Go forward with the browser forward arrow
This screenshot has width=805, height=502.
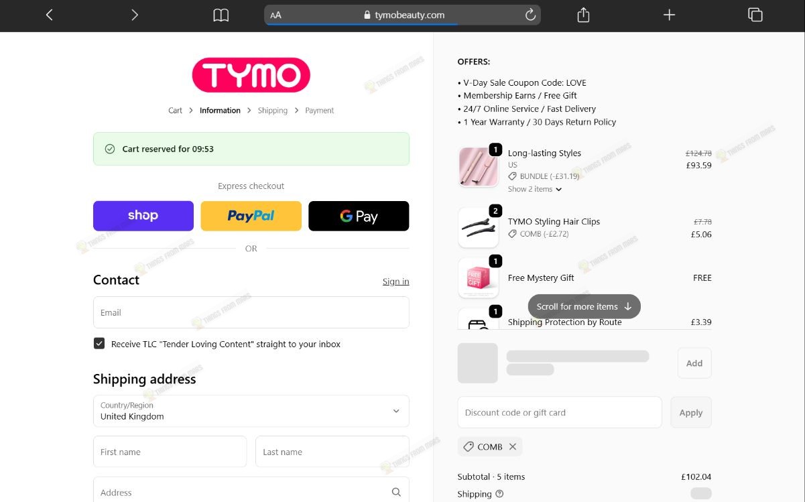(x=135, y=15)
